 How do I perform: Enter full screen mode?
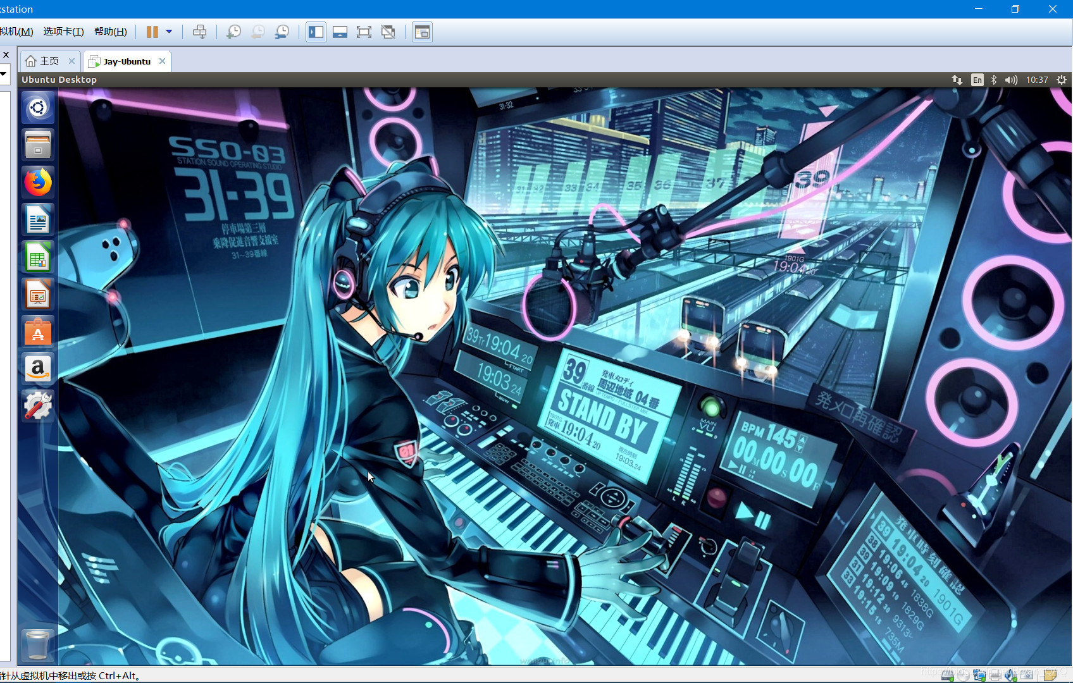click(364, 32)
